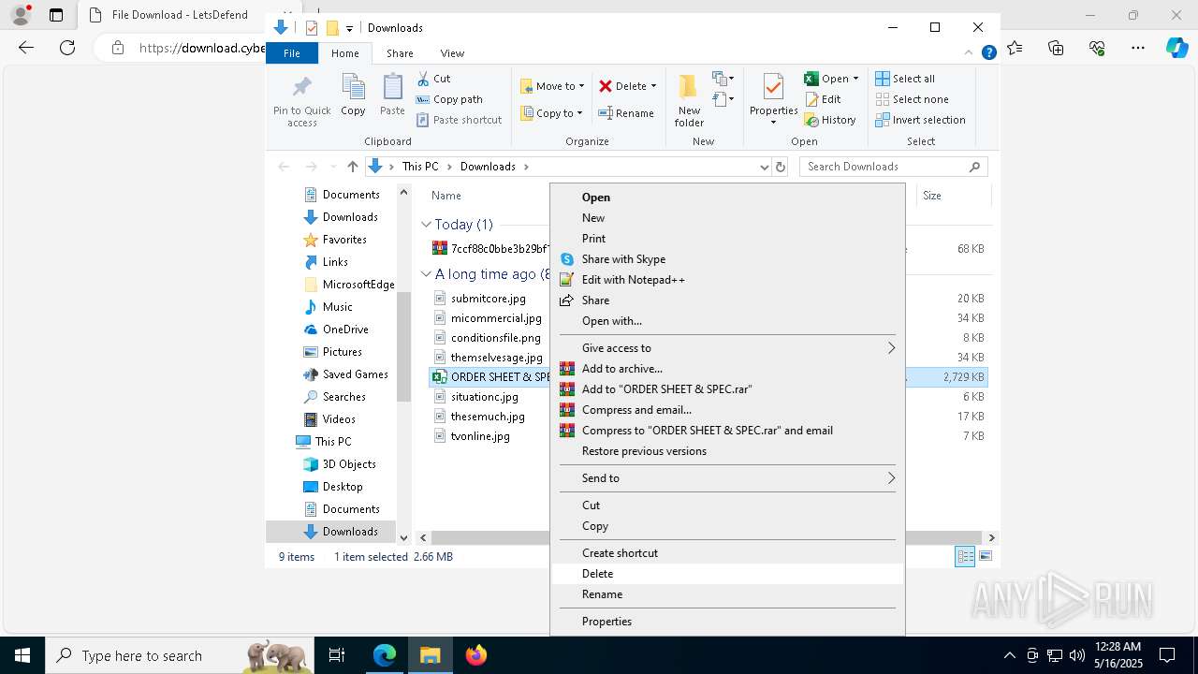Click the New folder icon

[688, 87]
